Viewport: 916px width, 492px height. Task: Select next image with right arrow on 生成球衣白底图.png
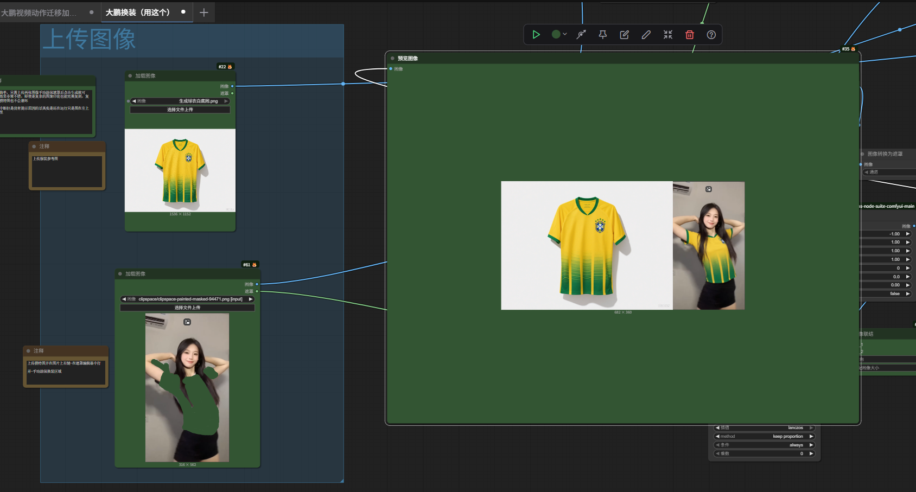pyautogui.click(x=226, y=101)
